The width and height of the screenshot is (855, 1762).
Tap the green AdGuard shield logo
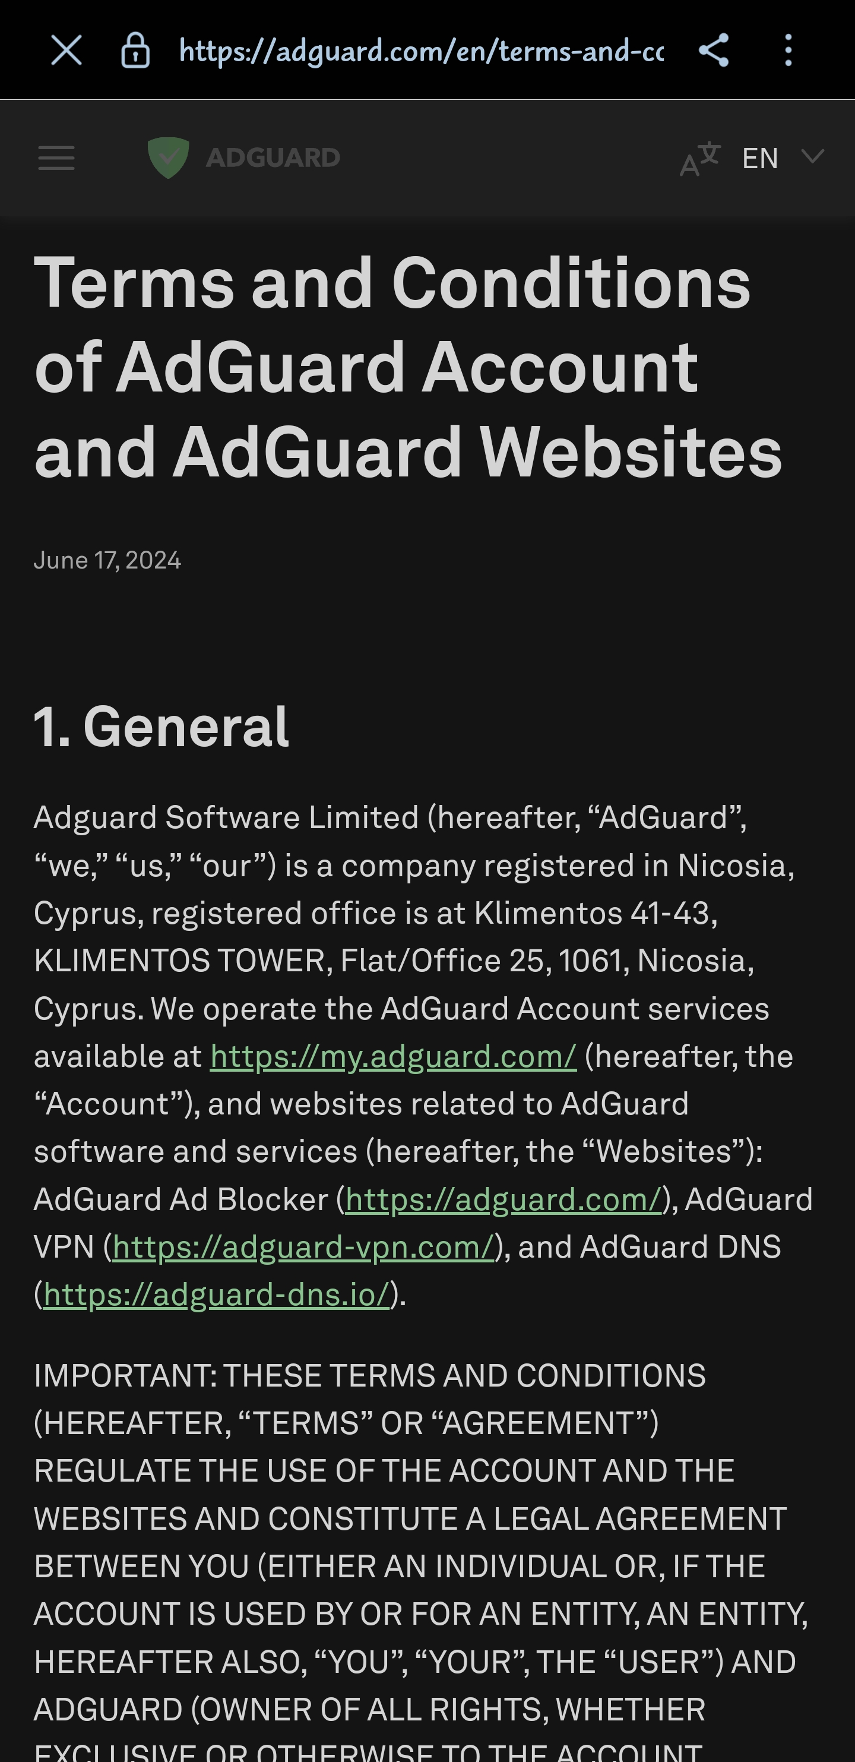point(168,157)
